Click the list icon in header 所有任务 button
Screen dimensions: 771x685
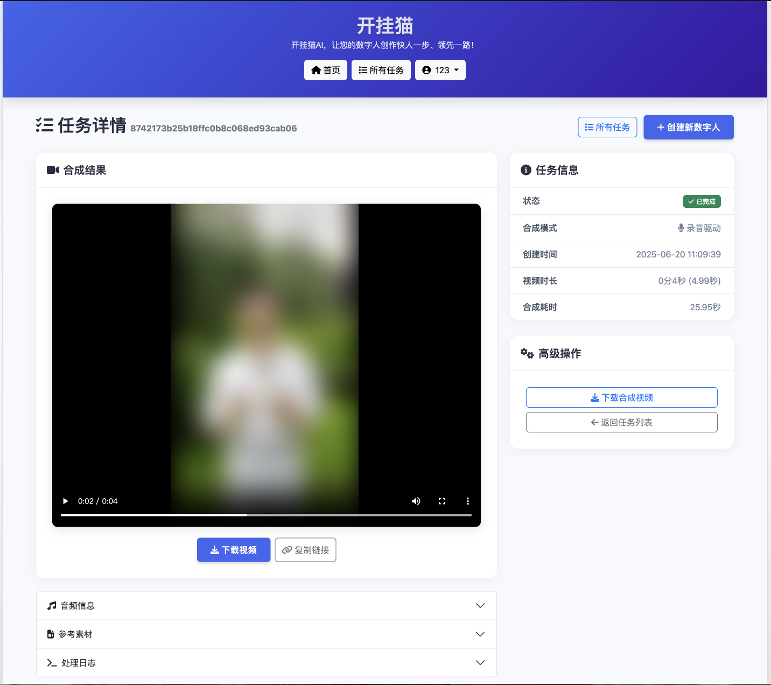[x=363, y=70]
